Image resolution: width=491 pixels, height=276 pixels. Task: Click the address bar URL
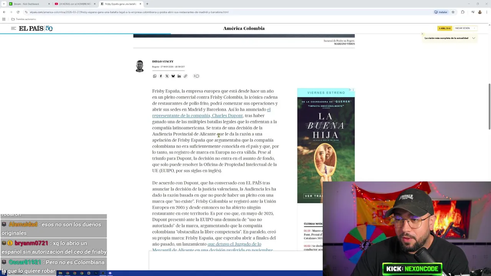click(x=129, y=12)
